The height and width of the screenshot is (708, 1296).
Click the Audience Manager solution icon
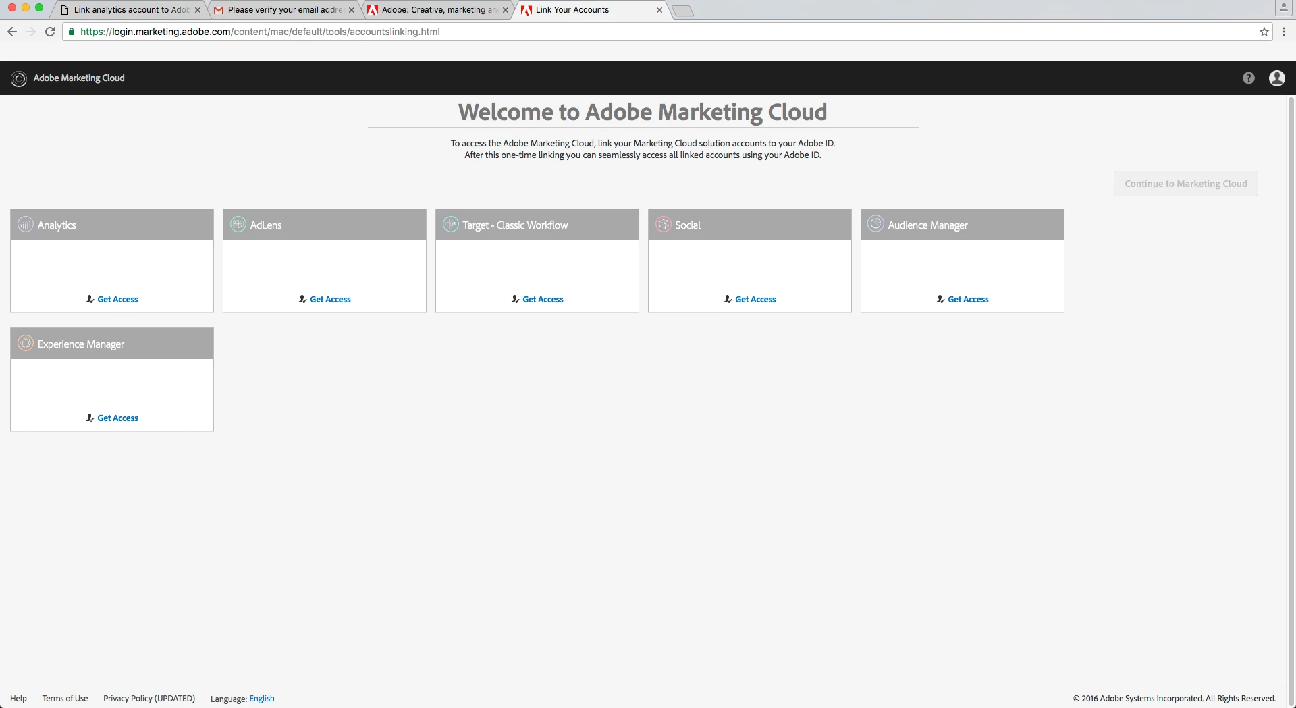875,223
